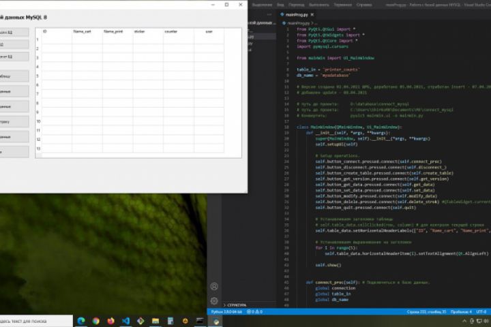Viewport: 491px width, 327px height.
Task: Click Python interpreter version in status bar
Action: coord(226,311)
